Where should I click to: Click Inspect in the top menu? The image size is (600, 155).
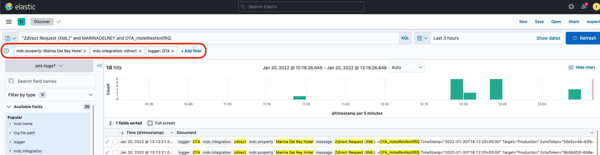(x=593, y=22)
